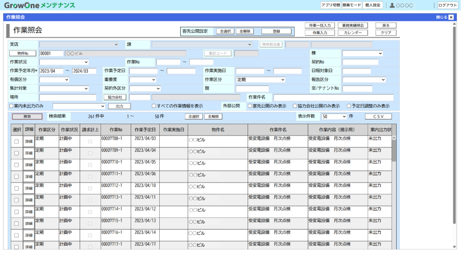Click the 場所 input field
Viewport: 461px width, 253px height.
67,98
